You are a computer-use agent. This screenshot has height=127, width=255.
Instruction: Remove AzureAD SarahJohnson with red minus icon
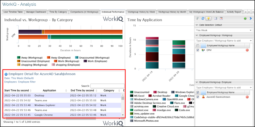click(247, 97)
